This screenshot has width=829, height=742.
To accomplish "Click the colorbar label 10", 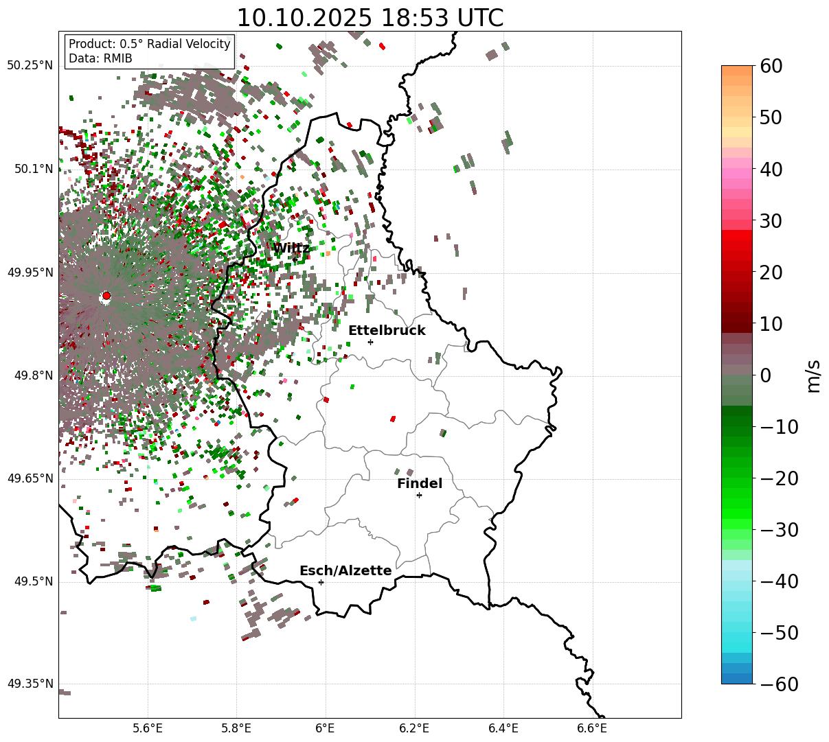I will pos(773,323).
